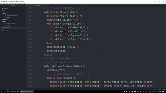Click the index.html status bar filename
This screenshot has height=93, width=166.
pos(3,90)
